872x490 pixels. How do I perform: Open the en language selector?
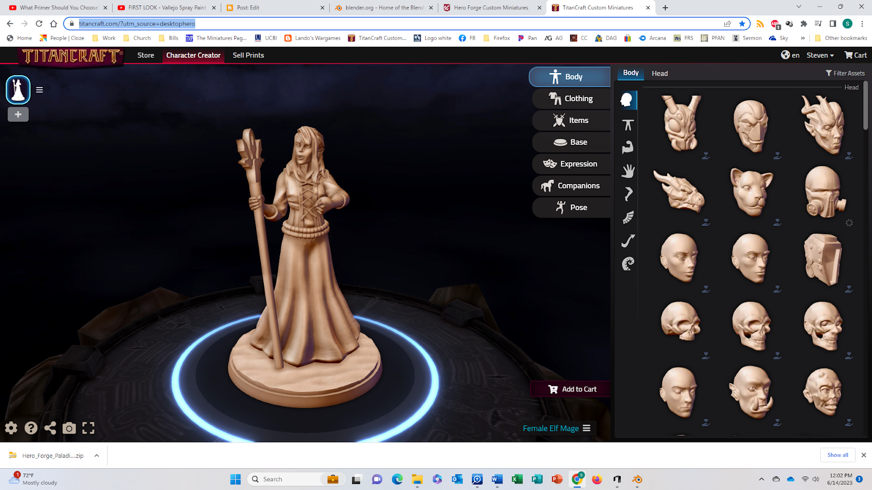790,55
